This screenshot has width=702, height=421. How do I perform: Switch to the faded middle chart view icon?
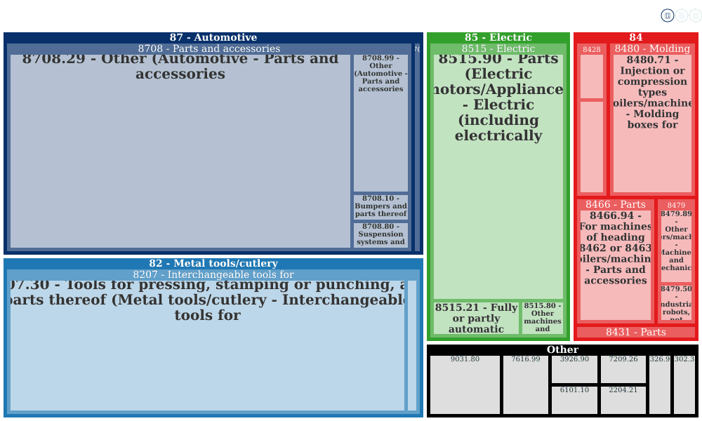[681, 15]
